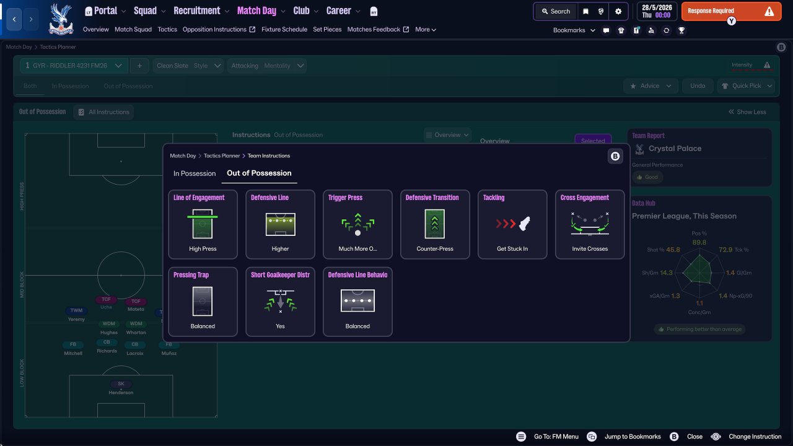Image resolution: width=793 pixels, height=446 pixels.
Task: Open the Tactics sub-menu item
Action: point(167,30)
